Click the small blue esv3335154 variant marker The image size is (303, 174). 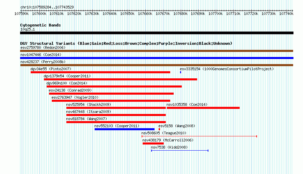(x=180, y=72)
